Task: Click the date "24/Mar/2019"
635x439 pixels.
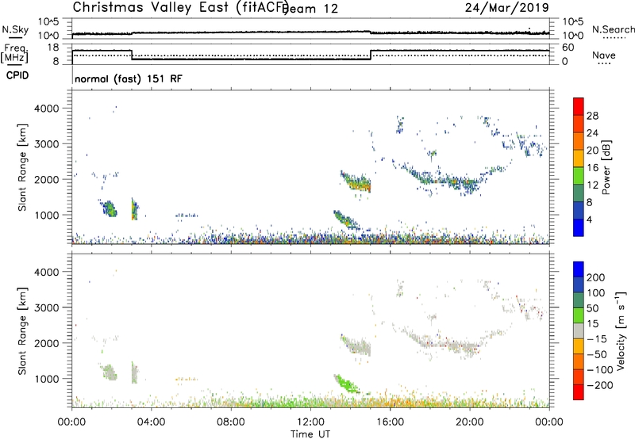Action: (x=506, y=7)
